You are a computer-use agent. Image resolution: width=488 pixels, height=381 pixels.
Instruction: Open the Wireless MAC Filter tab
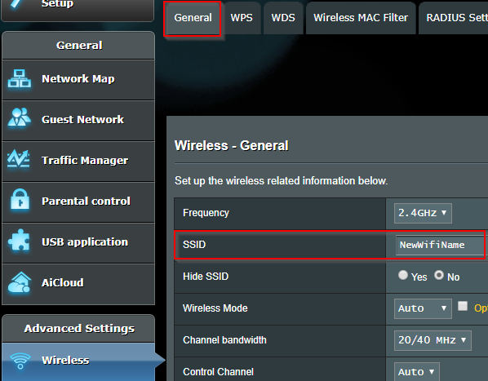point(361,18)
